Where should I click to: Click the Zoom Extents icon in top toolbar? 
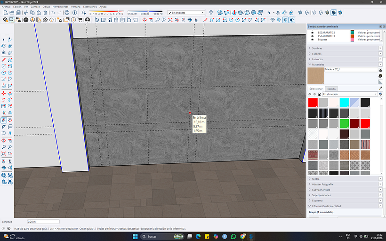[170, 20]
